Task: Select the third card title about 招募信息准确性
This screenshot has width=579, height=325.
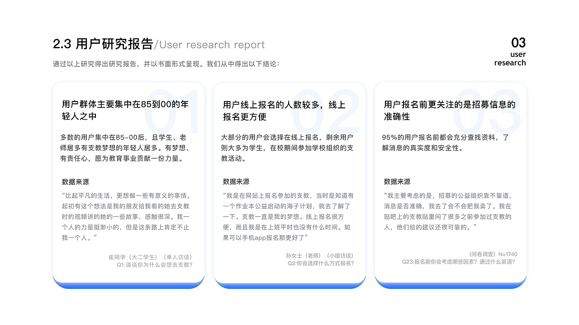Action: coord(448,110)
